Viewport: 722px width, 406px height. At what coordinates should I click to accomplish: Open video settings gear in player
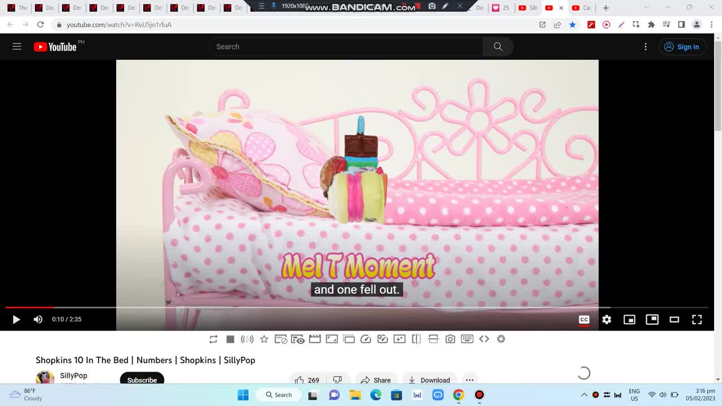coord(607,319)
